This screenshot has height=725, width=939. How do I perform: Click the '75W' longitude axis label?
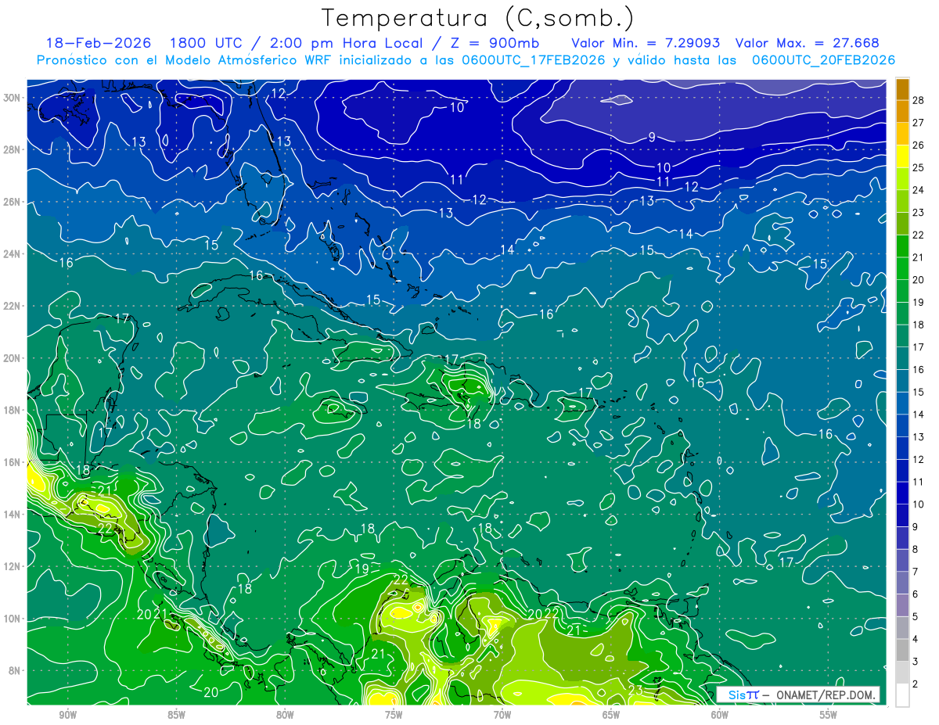tap(394, 715)
